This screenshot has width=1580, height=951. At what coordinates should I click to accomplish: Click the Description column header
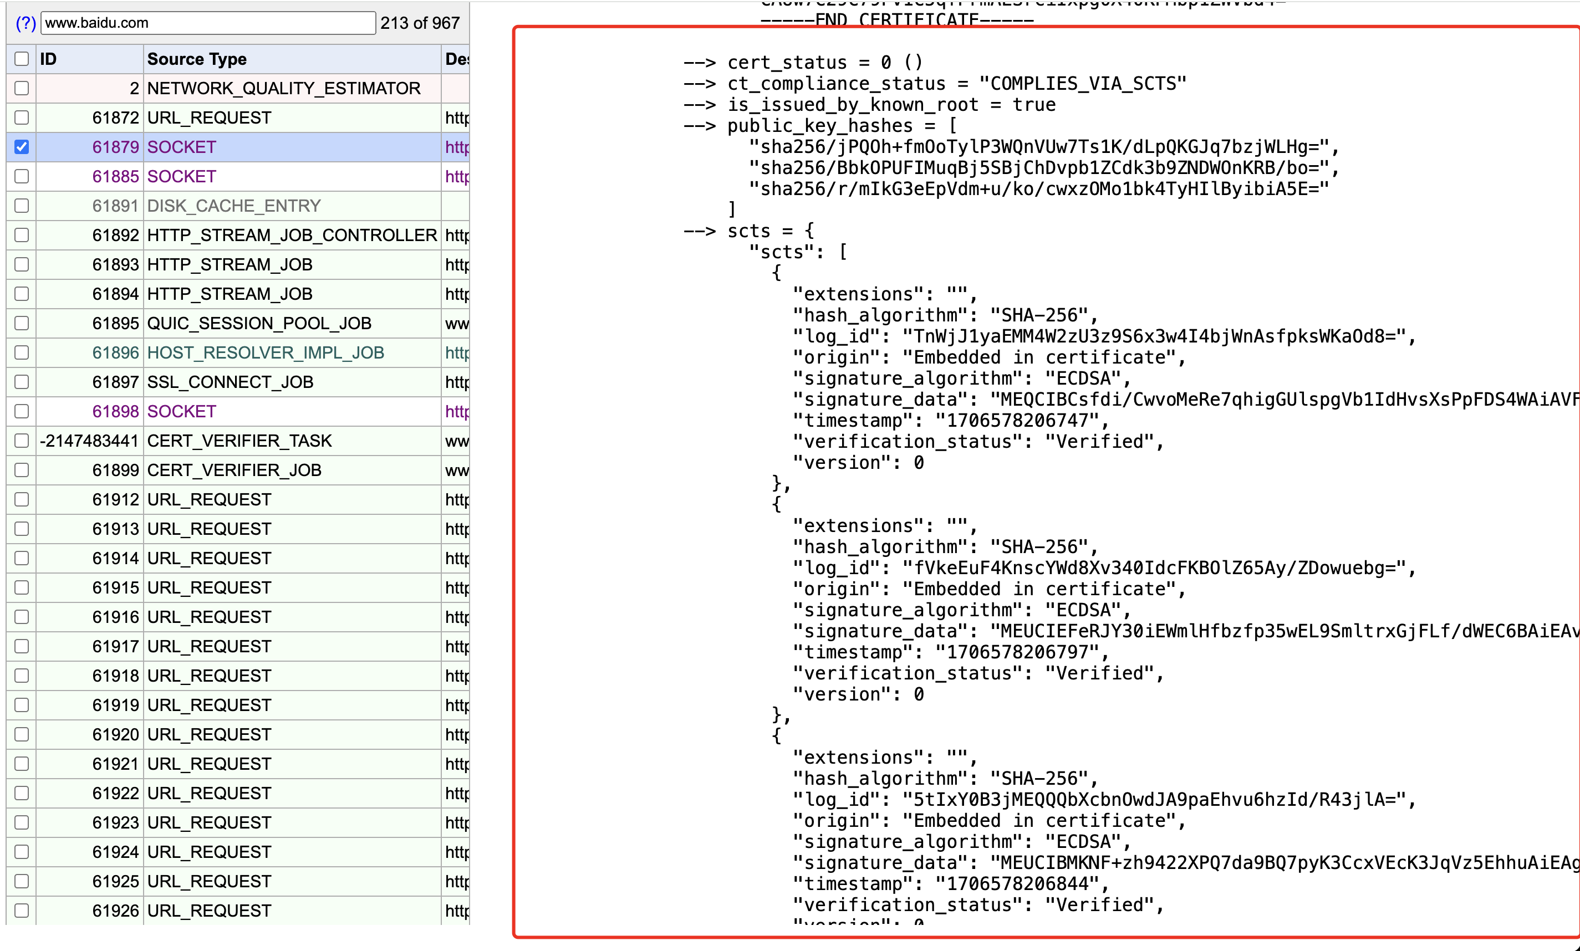click(x=456, y=59)
